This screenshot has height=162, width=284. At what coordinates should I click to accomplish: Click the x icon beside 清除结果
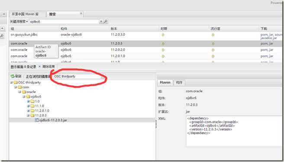point(39,66)
